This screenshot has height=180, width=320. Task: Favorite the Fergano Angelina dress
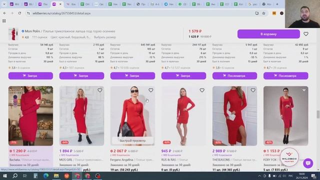coord(151,90)
